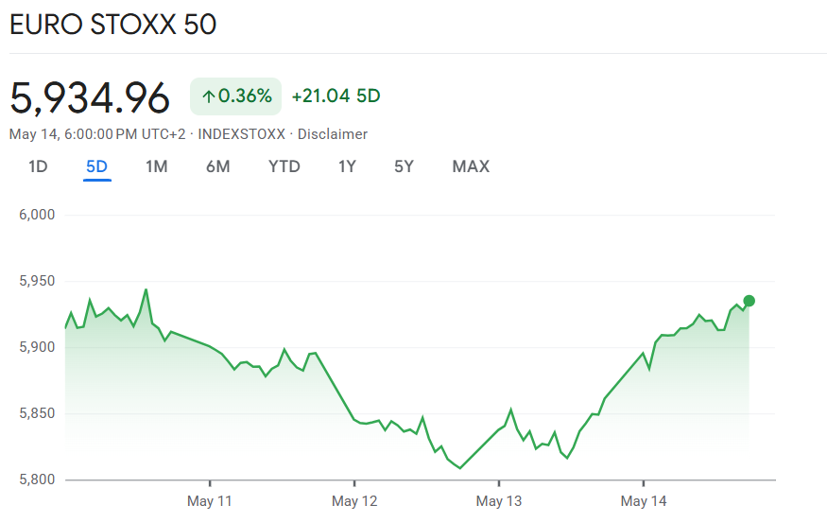Switch chart to 6M range
Image resolution: width=827 pixels, height=523 pixels.
click(x=217, y=166)
